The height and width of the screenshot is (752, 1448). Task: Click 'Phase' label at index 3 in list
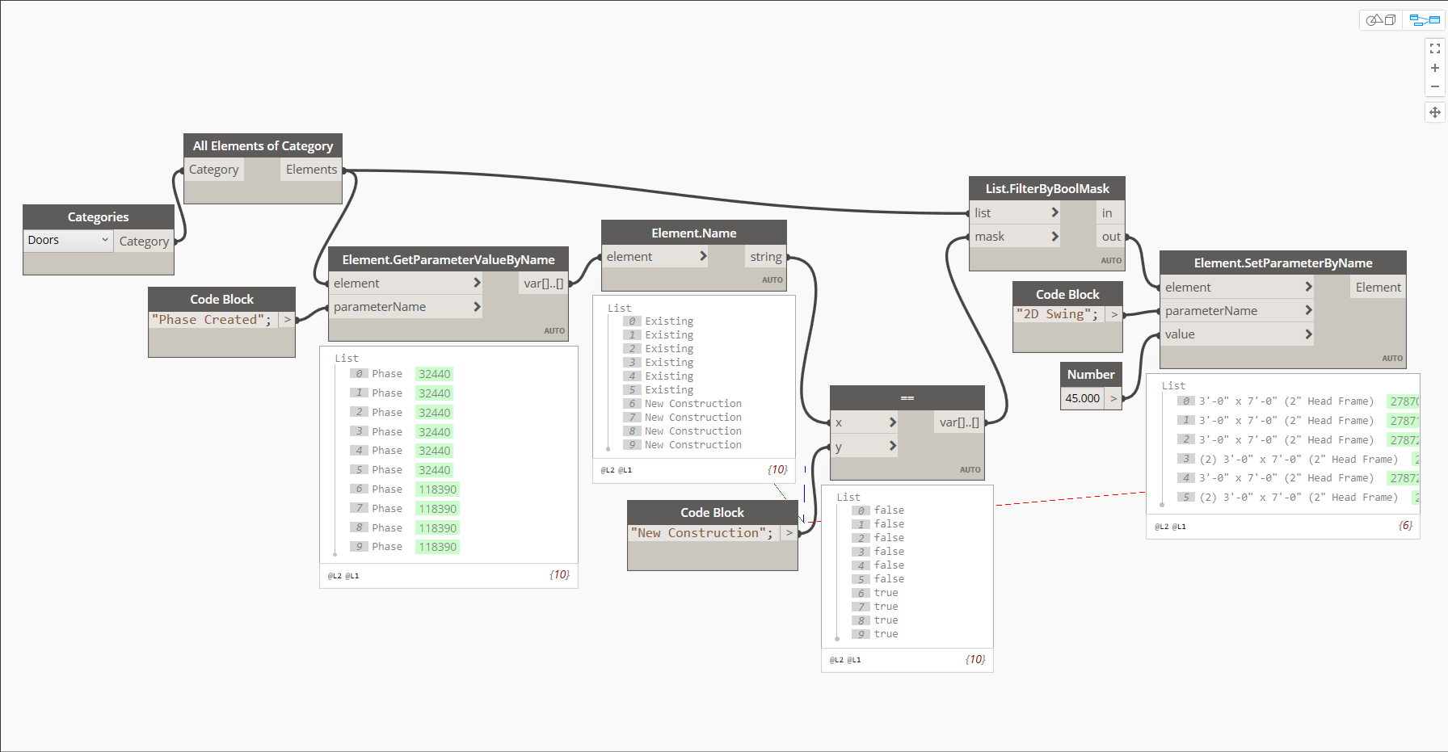click(x=387, y=432)
